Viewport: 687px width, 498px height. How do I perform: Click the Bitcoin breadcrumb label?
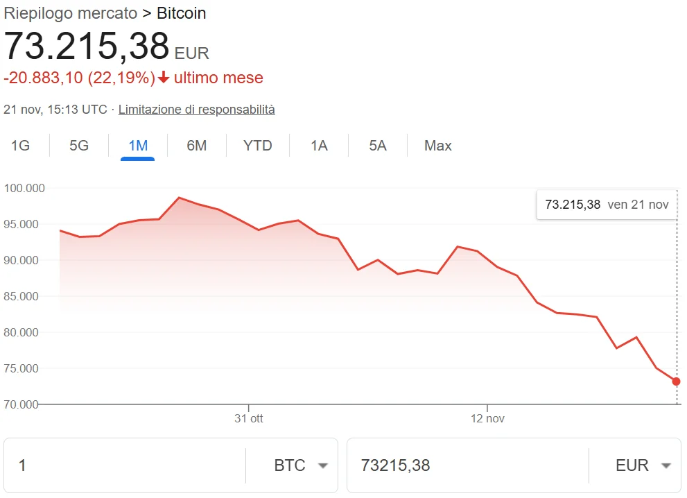tap(182, 13)
